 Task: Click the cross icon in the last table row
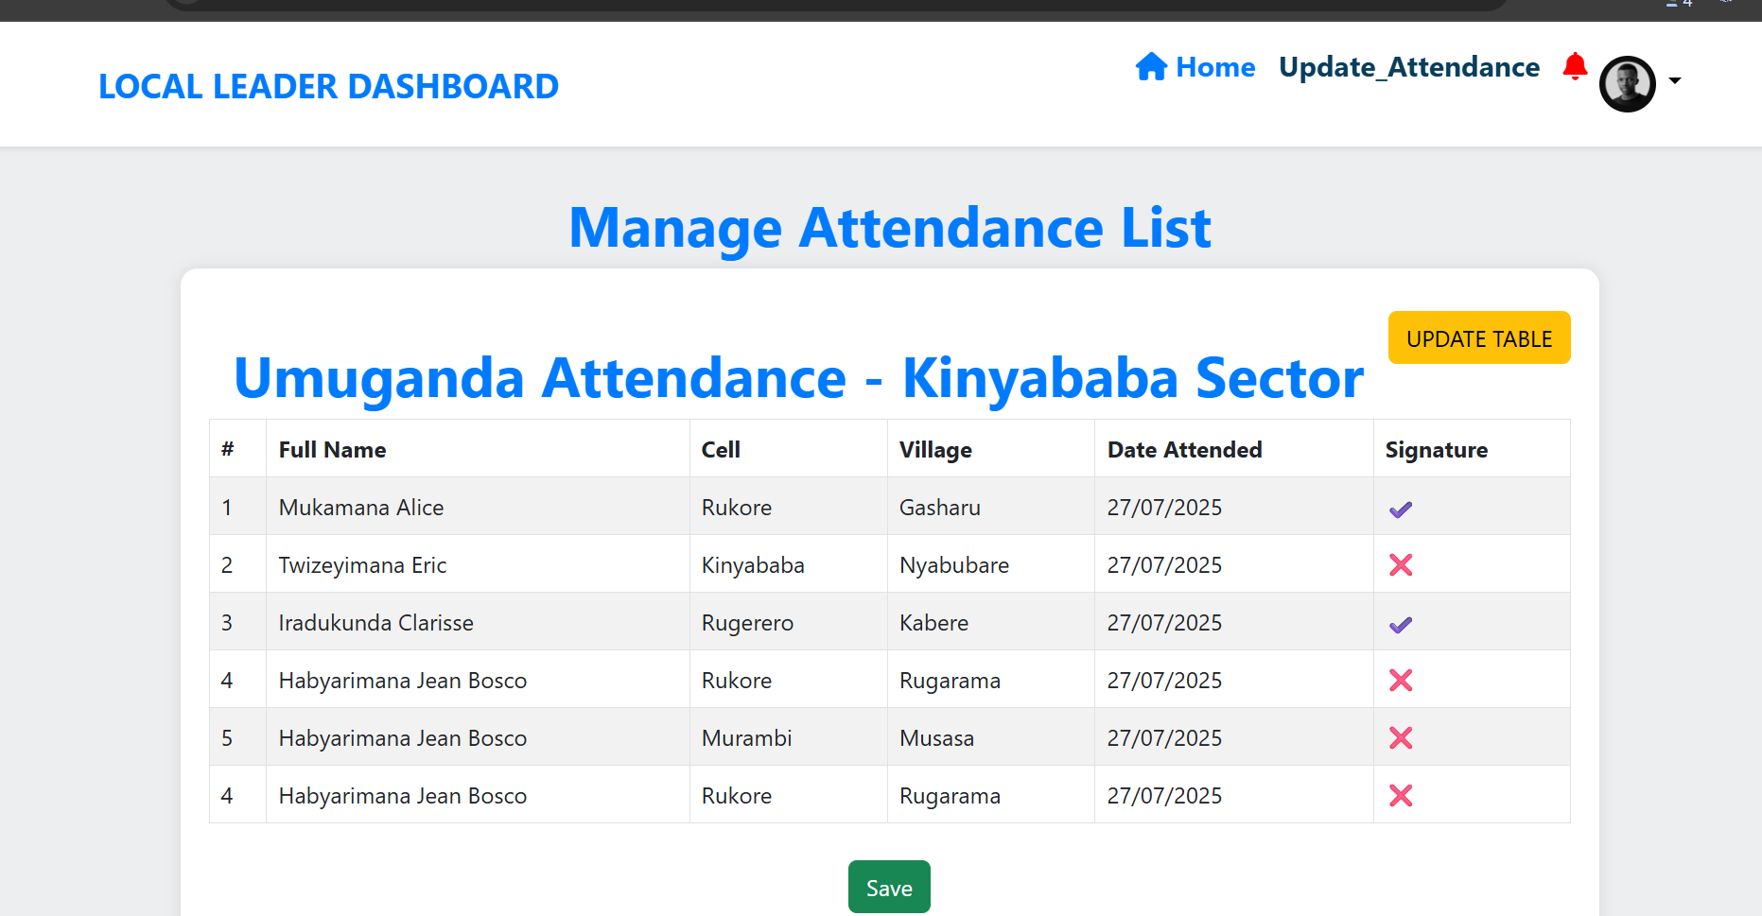click(1401, 796)
